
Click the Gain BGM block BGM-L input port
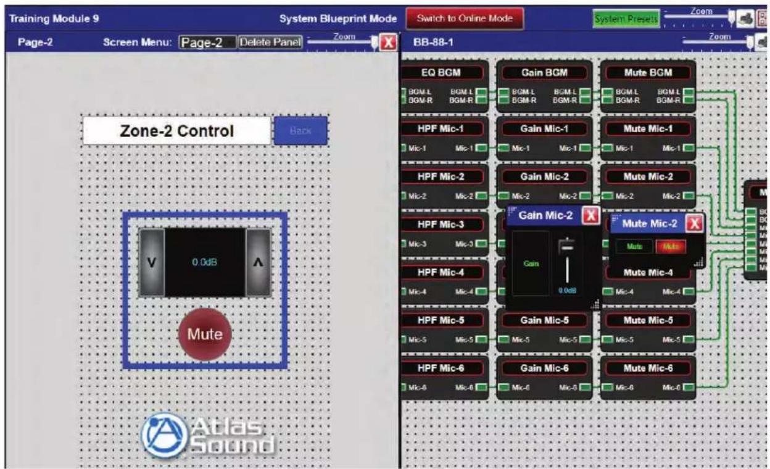[503, 91]
